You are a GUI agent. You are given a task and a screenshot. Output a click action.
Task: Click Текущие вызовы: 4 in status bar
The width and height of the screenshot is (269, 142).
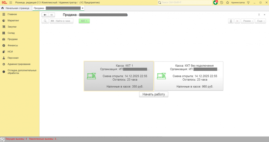[x=16, y=139]
